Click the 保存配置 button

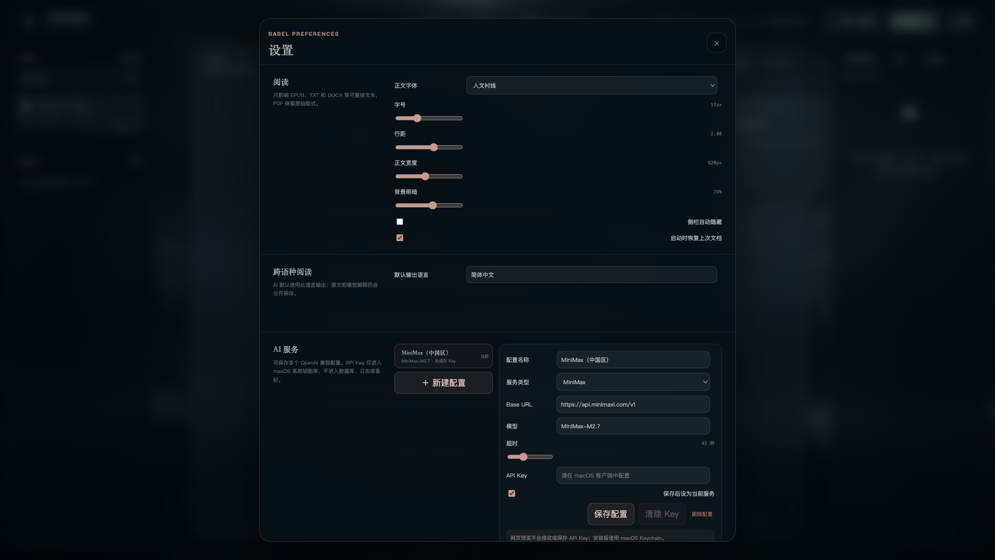[x=610, y=514]
